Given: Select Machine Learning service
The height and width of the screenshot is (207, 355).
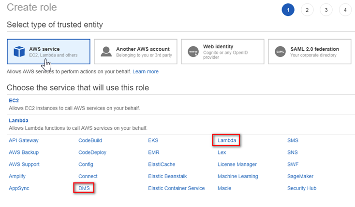Looking at the screenshot, I should coord(238,176).
